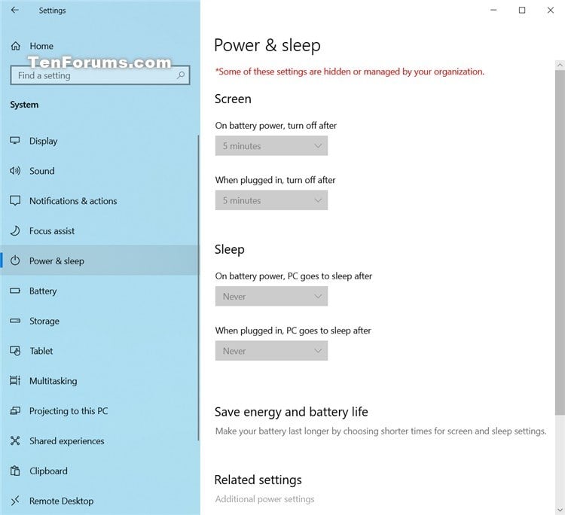The height and width of the screenshot is (515, 565).
Task: Select Multitasking page
Action: tap(99, 381)
